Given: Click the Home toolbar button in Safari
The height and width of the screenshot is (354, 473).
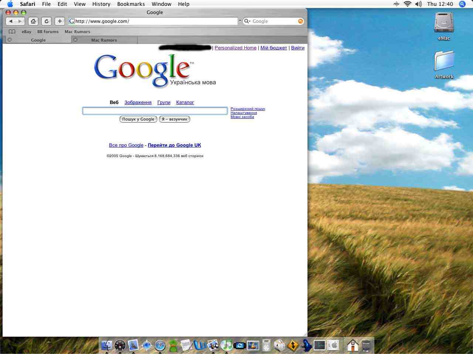Looking at the screenshot, I should click(x=33, y=21).
